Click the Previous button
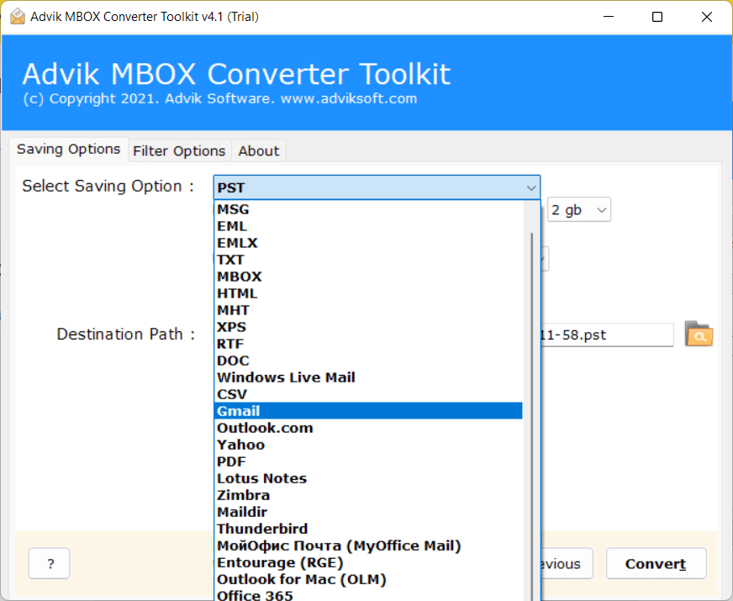The image size is (733, 601). coord(562,563)
